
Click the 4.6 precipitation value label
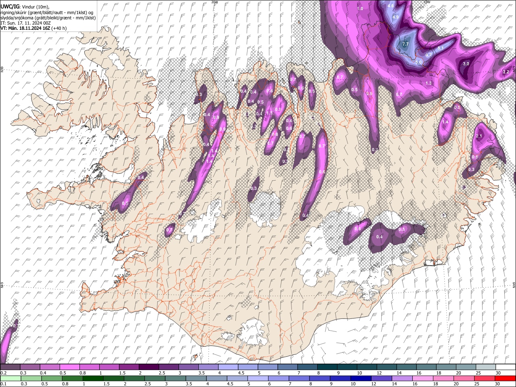[391, 6]
